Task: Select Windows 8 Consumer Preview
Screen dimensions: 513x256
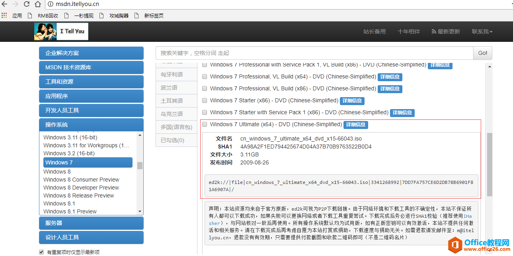Action: (81, 180)
